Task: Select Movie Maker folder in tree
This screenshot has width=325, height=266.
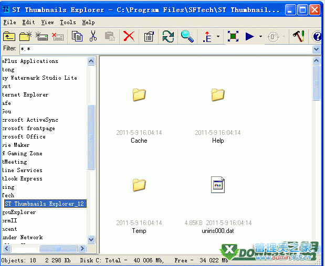Action: [x=16, y=145]
